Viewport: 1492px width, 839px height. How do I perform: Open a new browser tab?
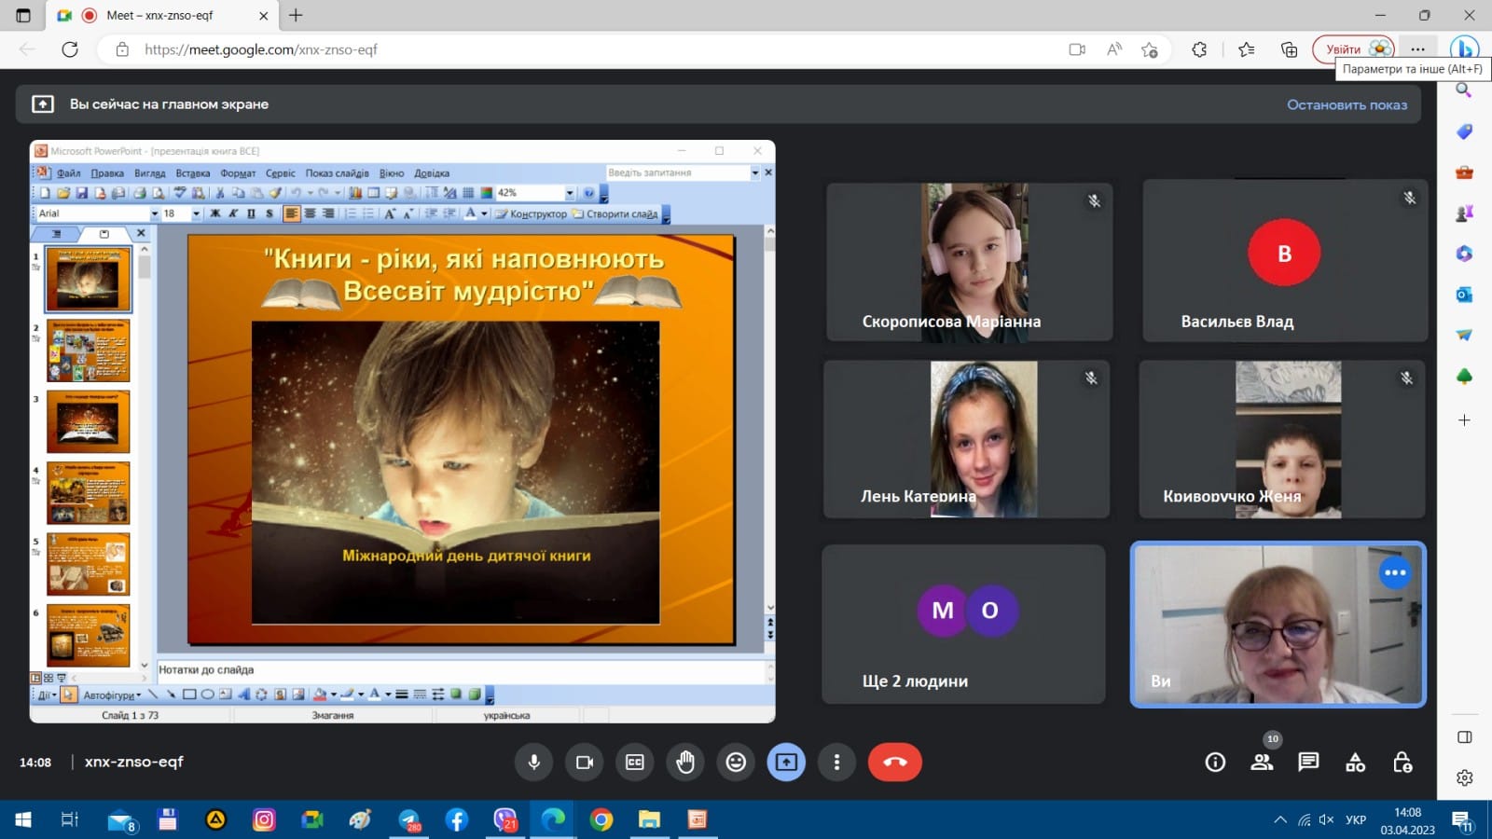296,16
